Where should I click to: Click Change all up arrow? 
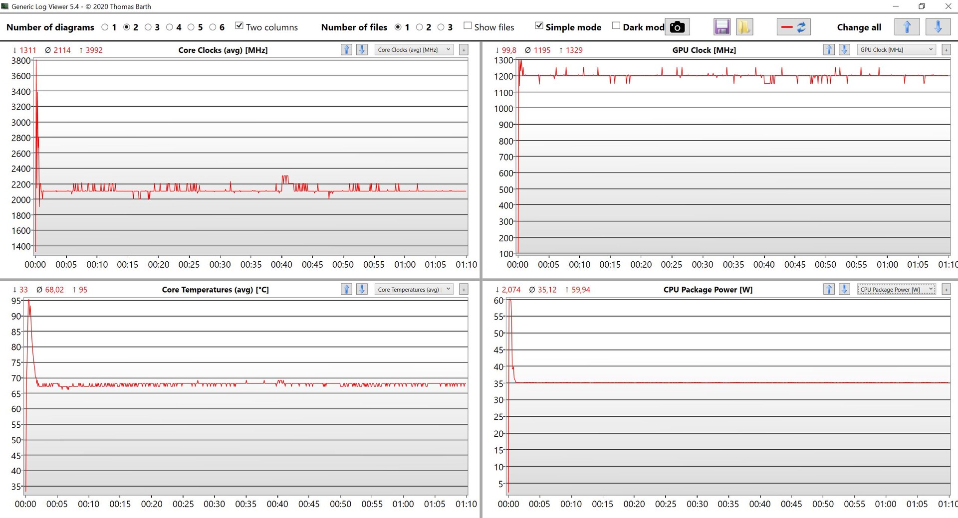[907, 27]
